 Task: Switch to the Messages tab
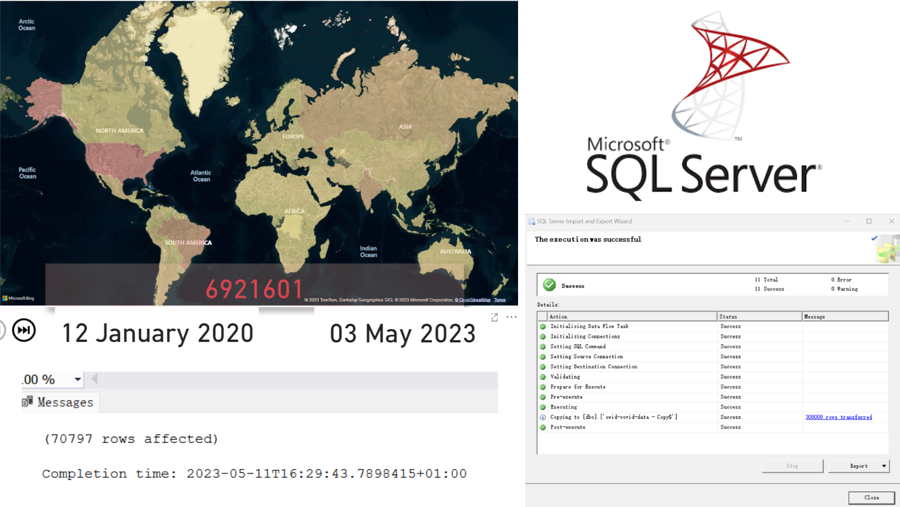(59, 402)
